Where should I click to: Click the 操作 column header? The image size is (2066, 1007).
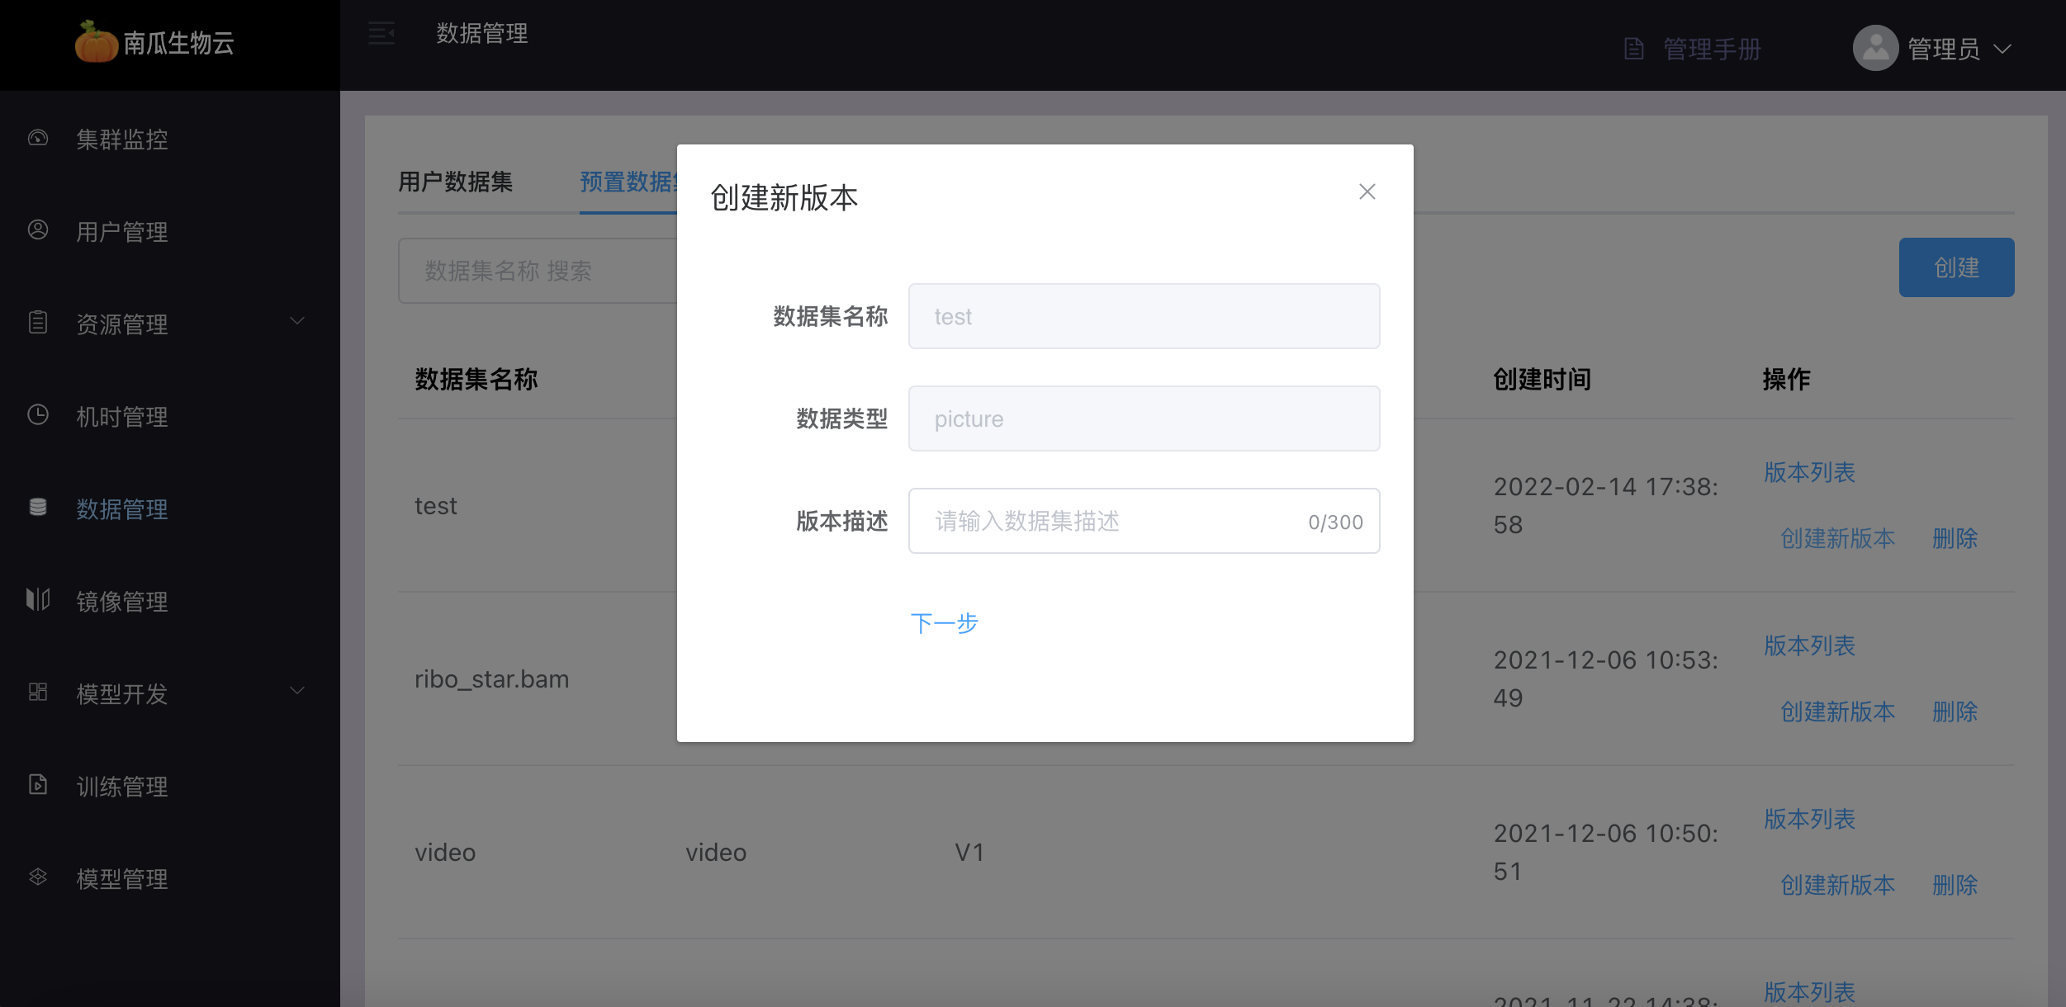pos(1786,379)
